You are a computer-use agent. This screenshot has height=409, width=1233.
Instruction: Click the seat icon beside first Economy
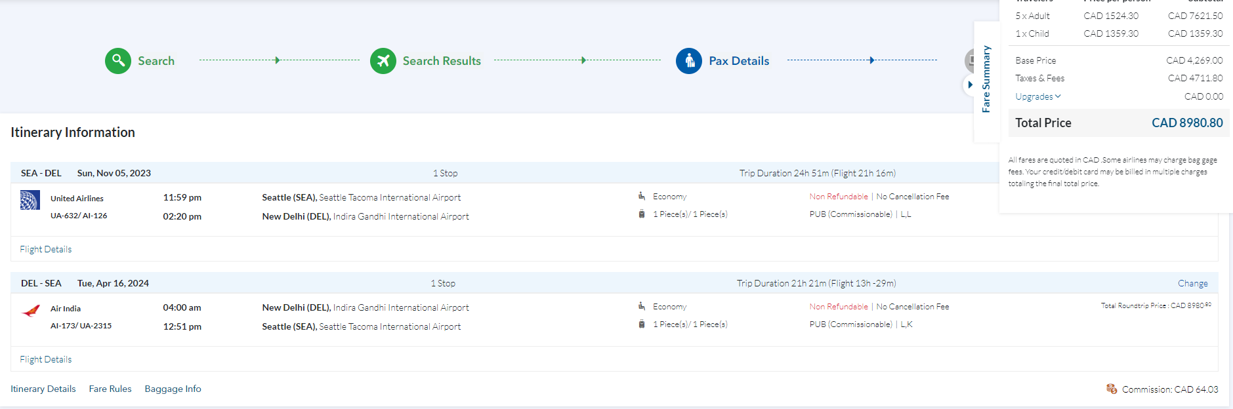642,196
